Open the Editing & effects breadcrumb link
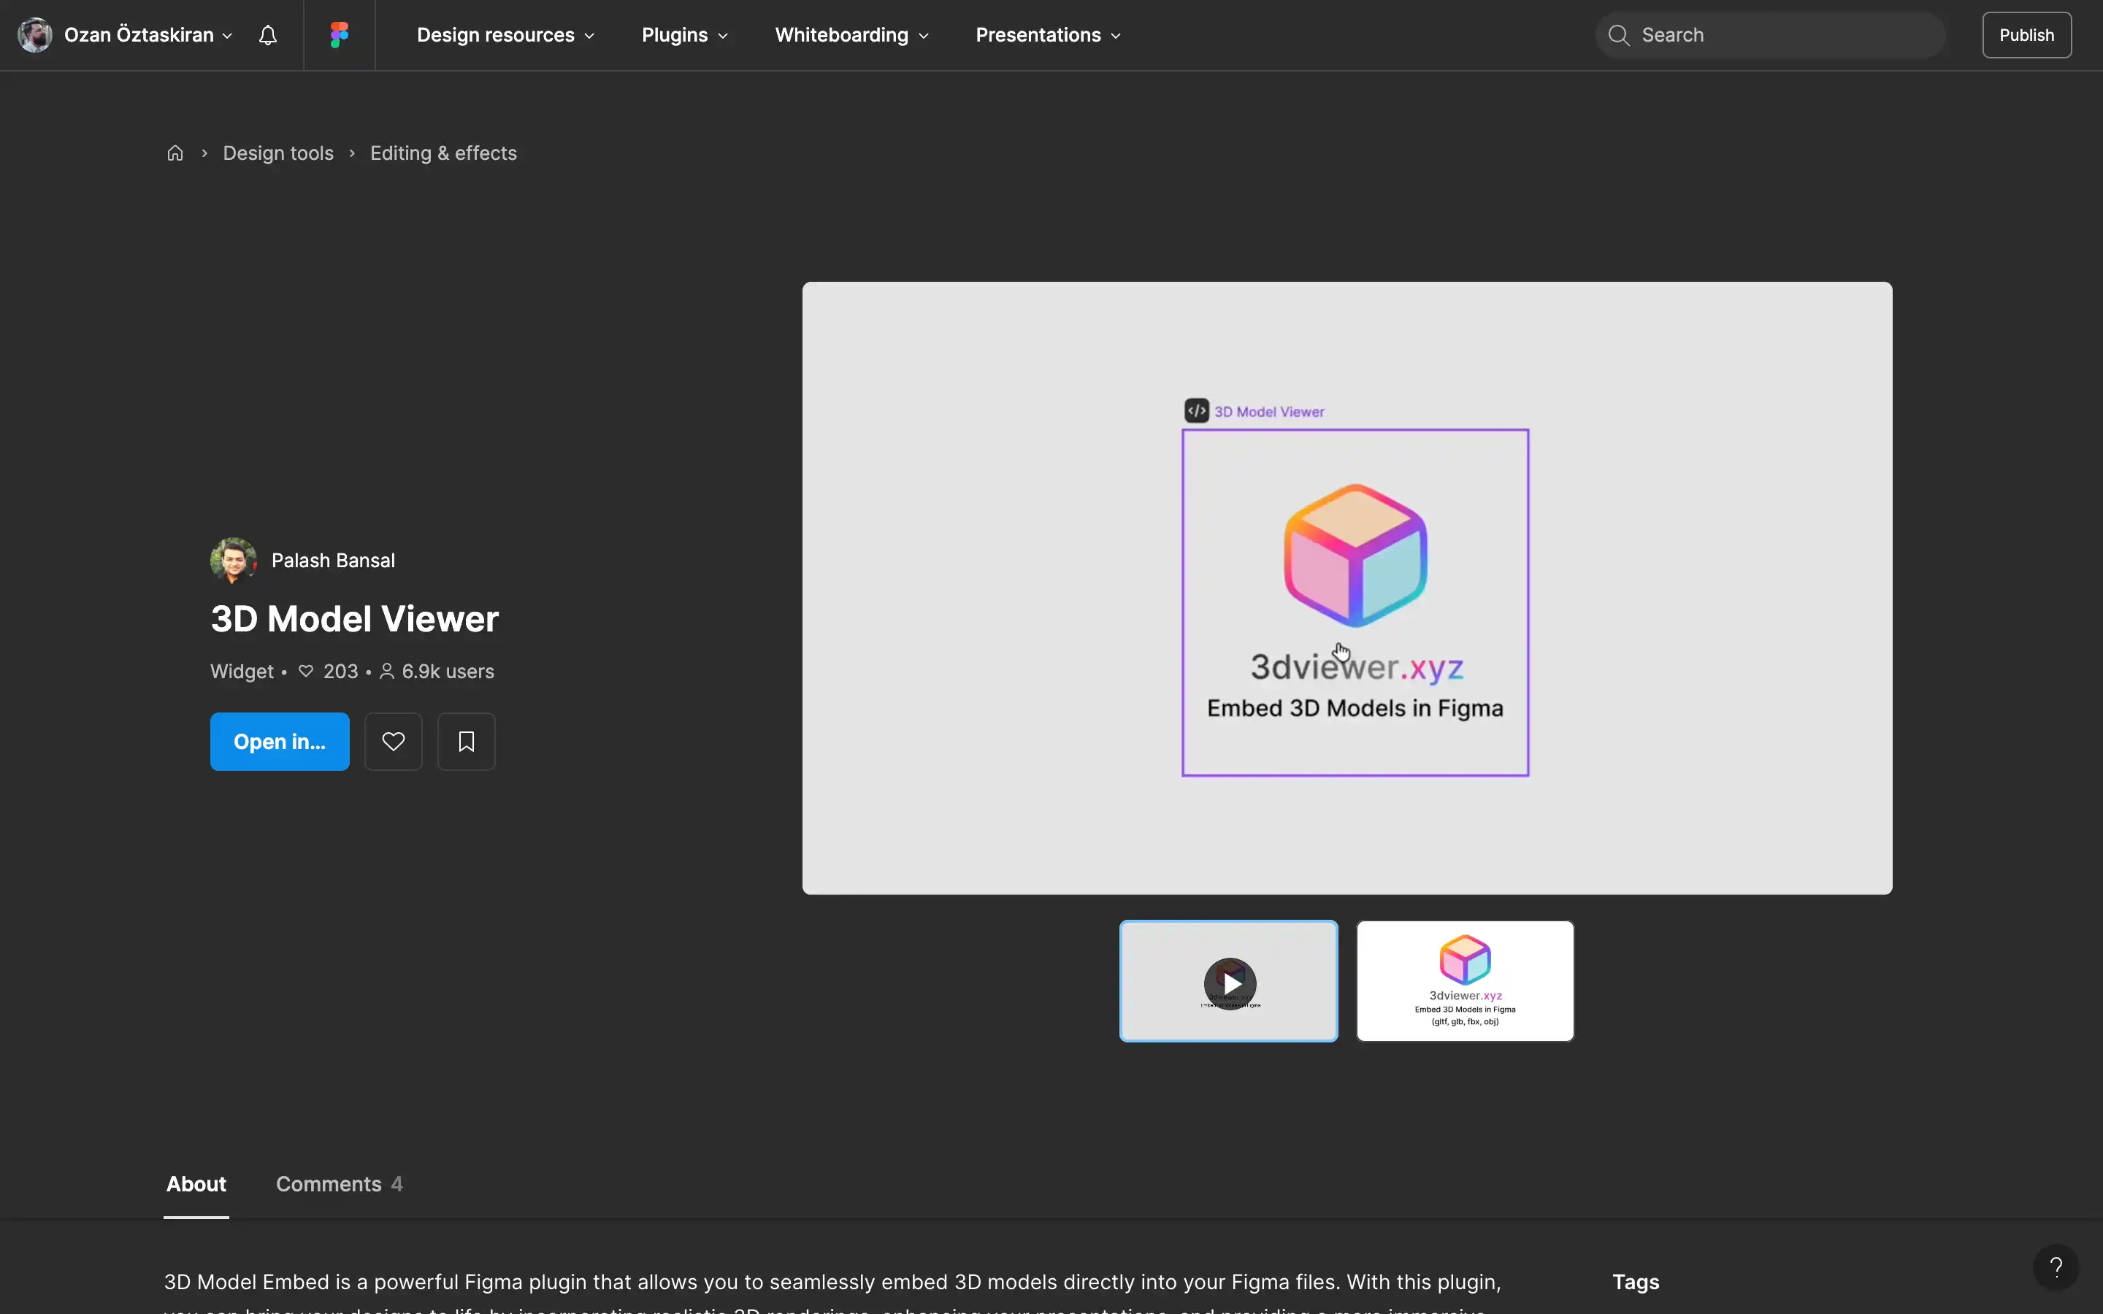The image size is (2103, 1314). [443, 153]
